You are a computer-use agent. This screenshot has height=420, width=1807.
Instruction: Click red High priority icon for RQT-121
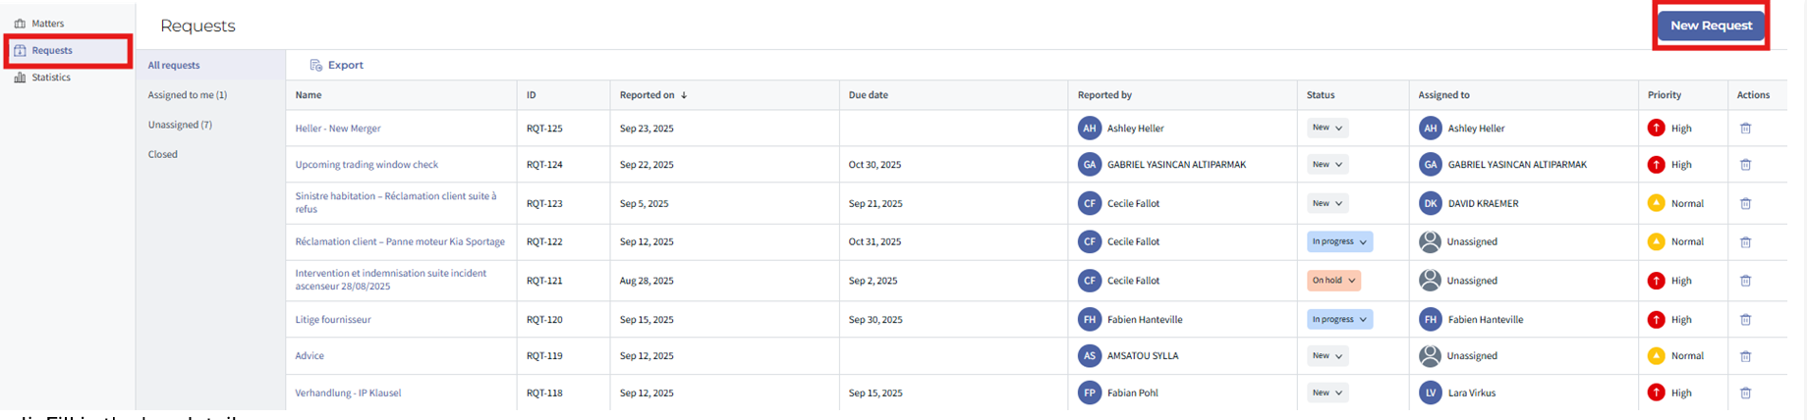click(x=1656, y=281)
